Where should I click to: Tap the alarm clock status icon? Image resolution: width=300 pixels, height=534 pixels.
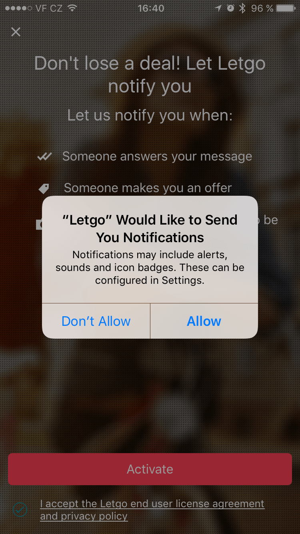[x=230, y=8]
